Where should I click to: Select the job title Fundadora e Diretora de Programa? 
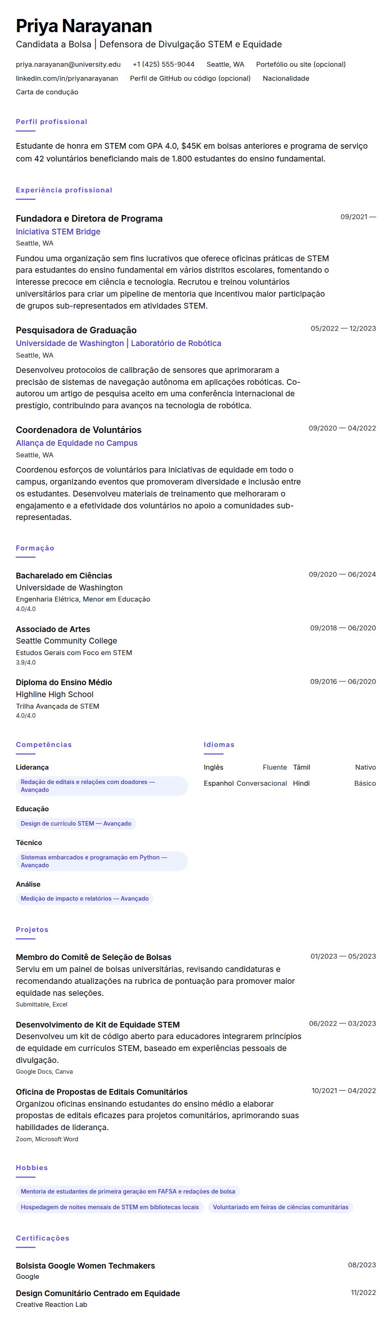pos(89,218)
